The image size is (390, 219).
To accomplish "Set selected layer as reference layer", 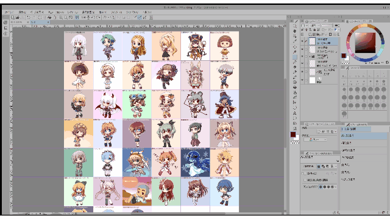I will [307, 30].
